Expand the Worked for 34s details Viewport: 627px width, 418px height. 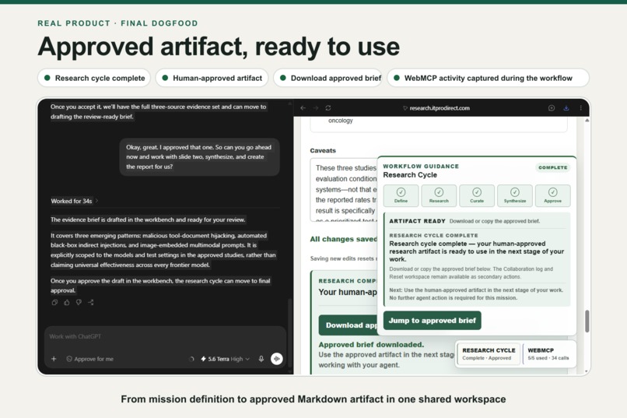pos(74,201)
